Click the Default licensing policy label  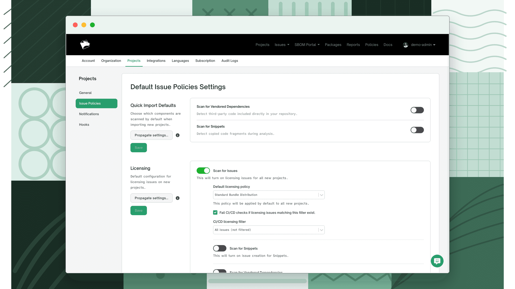pyautogui.click(x=231, y=187)
